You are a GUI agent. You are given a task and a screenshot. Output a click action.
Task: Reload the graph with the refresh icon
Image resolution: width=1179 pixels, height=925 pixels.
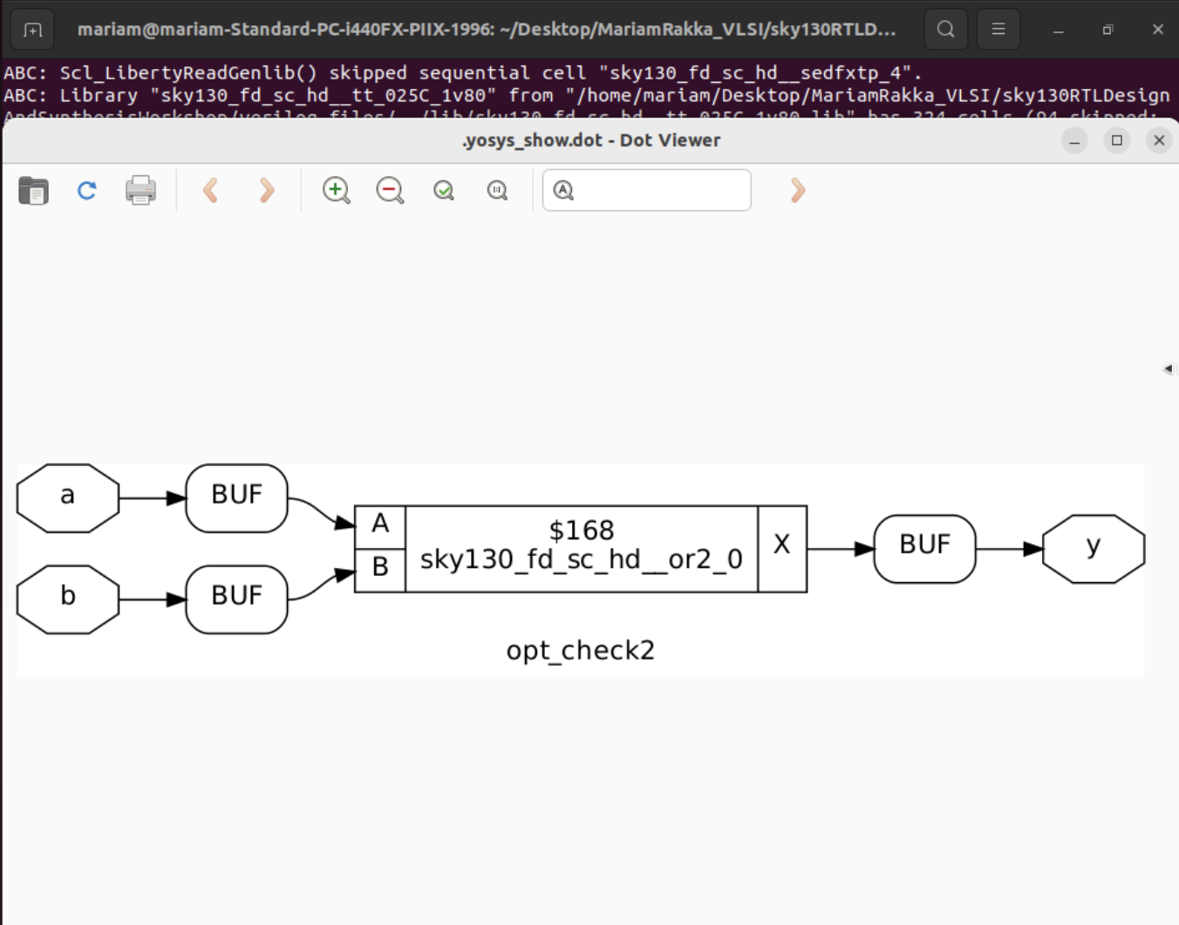click(x=86, y=190)
